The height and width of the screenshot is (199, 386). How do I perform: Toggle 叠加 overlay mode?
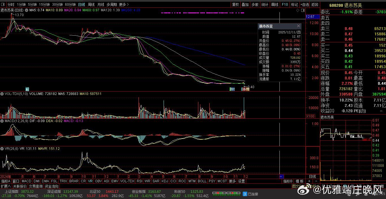click(245, 5)
